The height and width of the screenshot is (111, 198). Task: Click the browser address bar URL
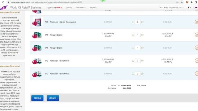point(46,2)
